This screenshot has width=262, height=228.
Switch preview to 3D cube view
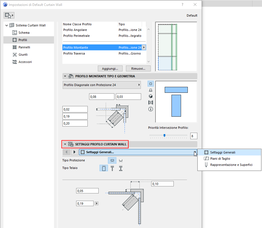point(151,96)
